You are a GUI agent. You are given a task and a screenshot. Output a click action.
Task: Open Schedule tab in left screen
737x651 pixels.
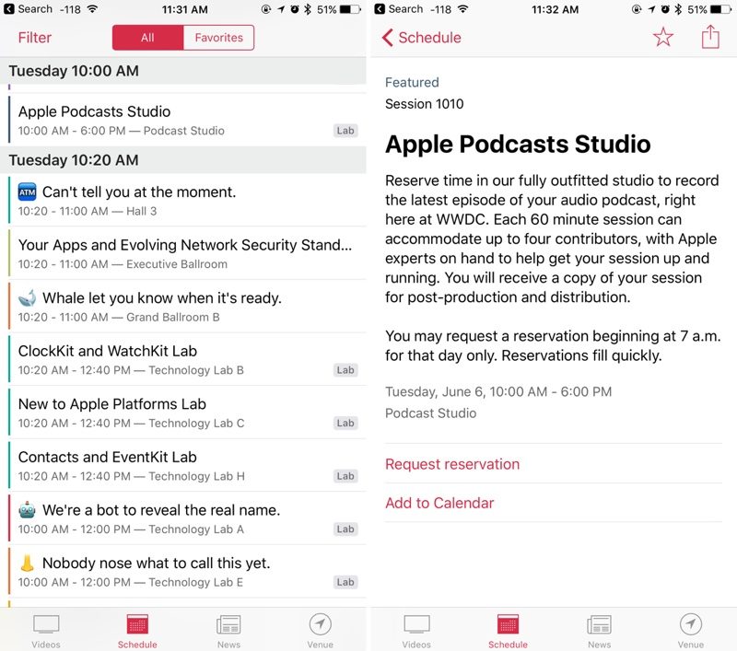coord(137,631)
